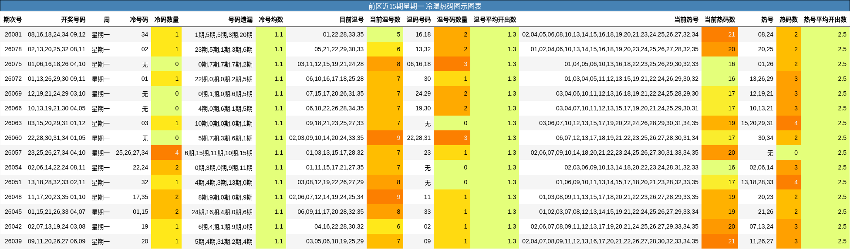Select warm numbers cell 02,06,07,12,14,19,24,25,34
The width and height of the screenshot is (850, 249).
[x=326, y=197]
